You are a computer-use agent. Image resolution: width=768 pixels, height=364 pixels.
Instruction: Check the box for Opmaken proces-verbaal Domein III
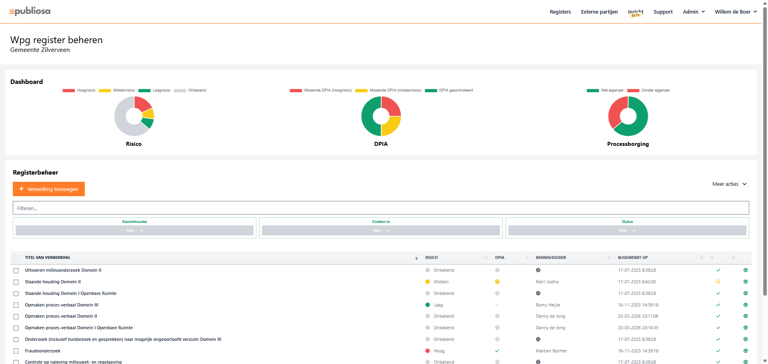click(x=16, y=305)
